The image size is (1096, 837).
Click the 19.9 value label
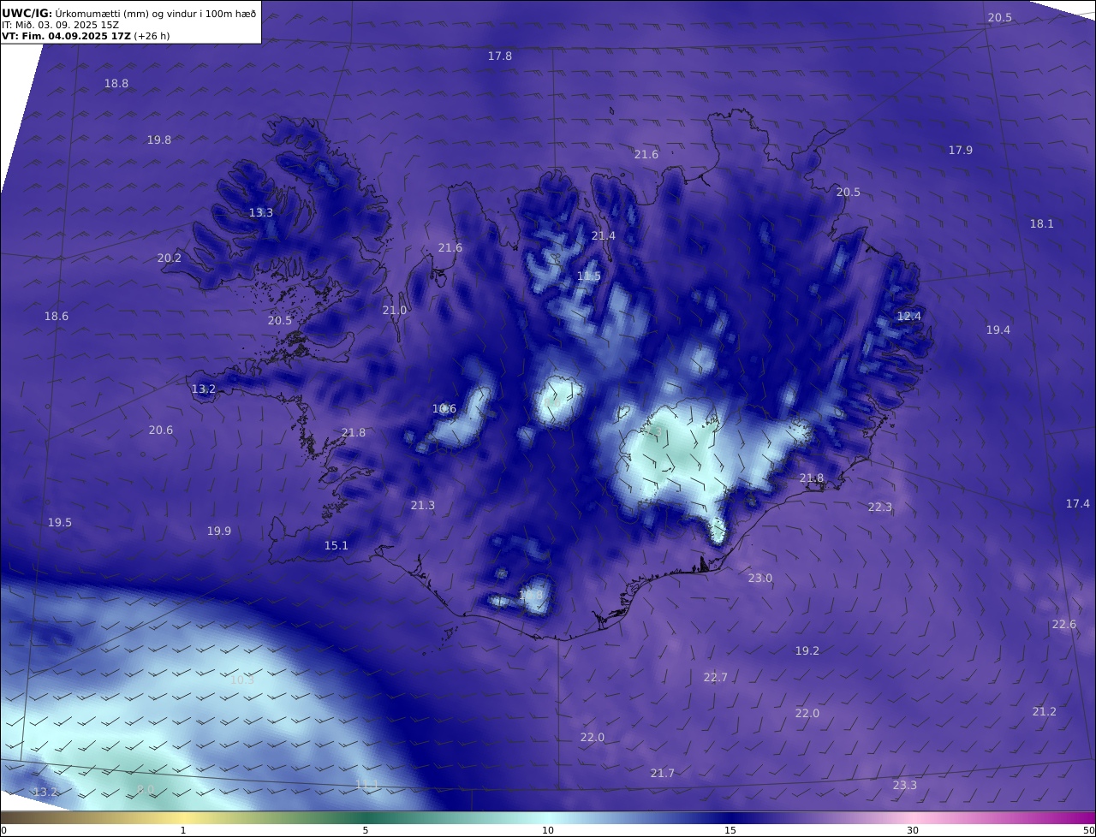[x=219, y=531]
